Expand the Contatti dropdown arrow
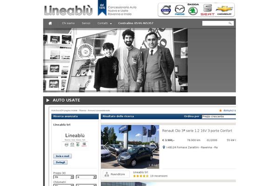Screen dimensions: 279x186 [x=111, y=24]
